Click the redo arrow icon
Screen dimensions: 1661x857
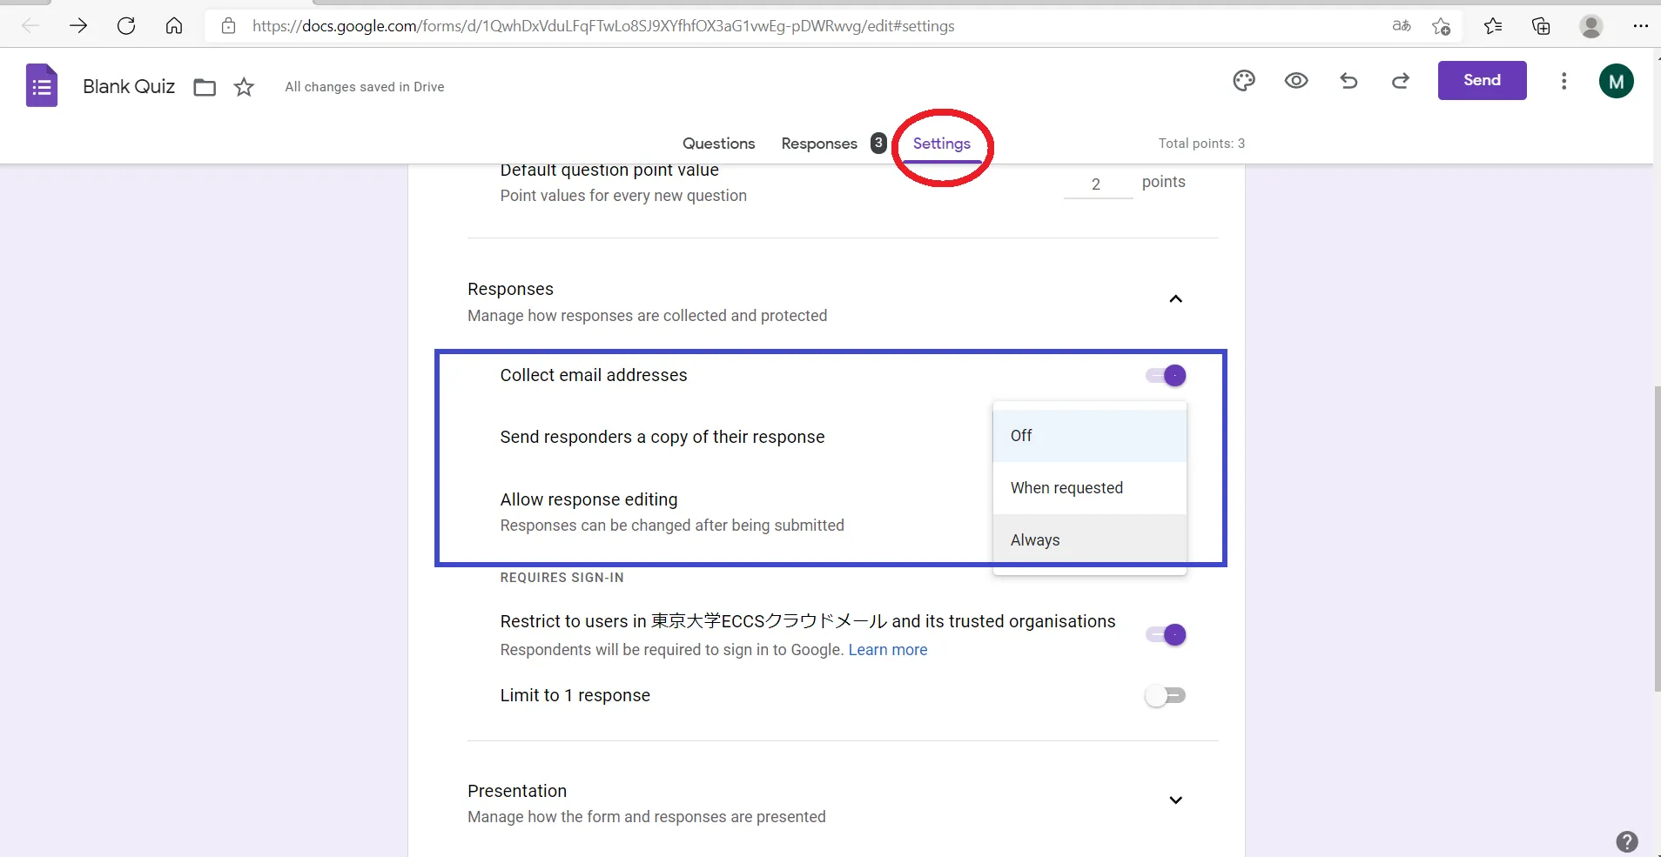coord(1401,81)
